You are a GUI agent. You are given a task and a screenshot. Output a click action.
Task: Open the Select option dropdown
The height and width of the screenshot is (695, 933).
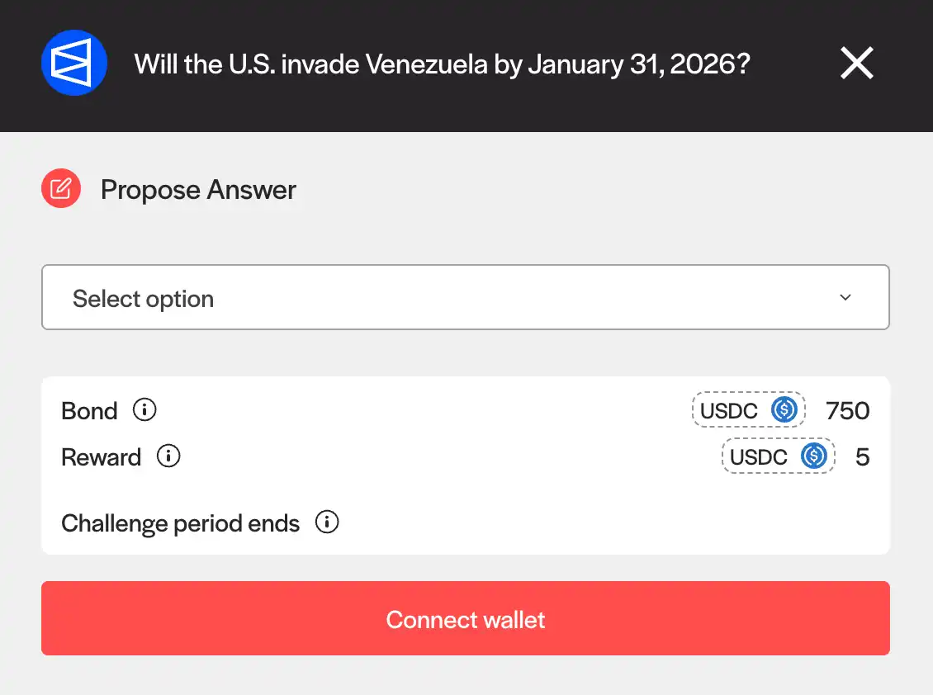[x=465, y=298]
